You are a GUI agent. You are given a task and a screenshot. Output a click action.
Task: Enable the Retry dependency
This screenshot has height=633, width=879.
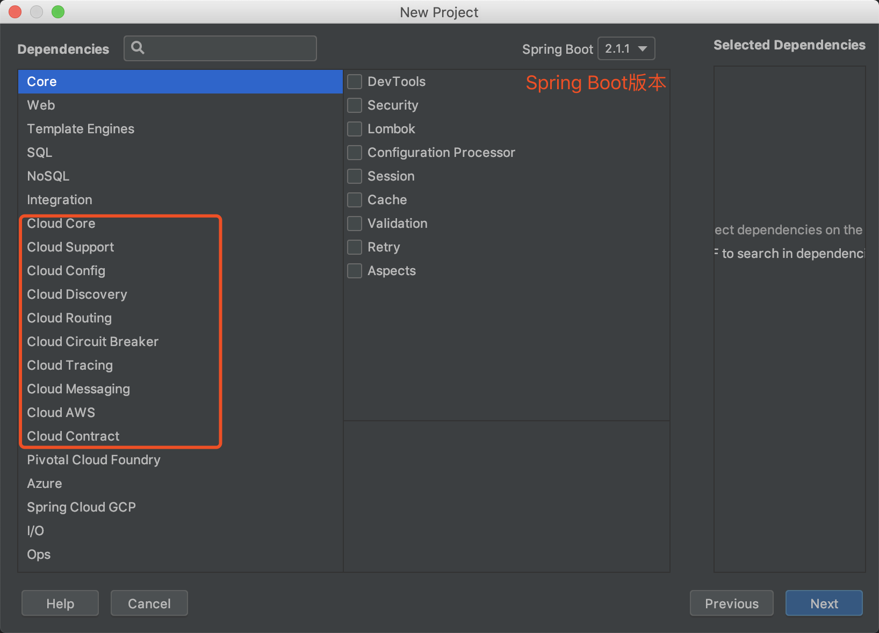pos(355,247)
